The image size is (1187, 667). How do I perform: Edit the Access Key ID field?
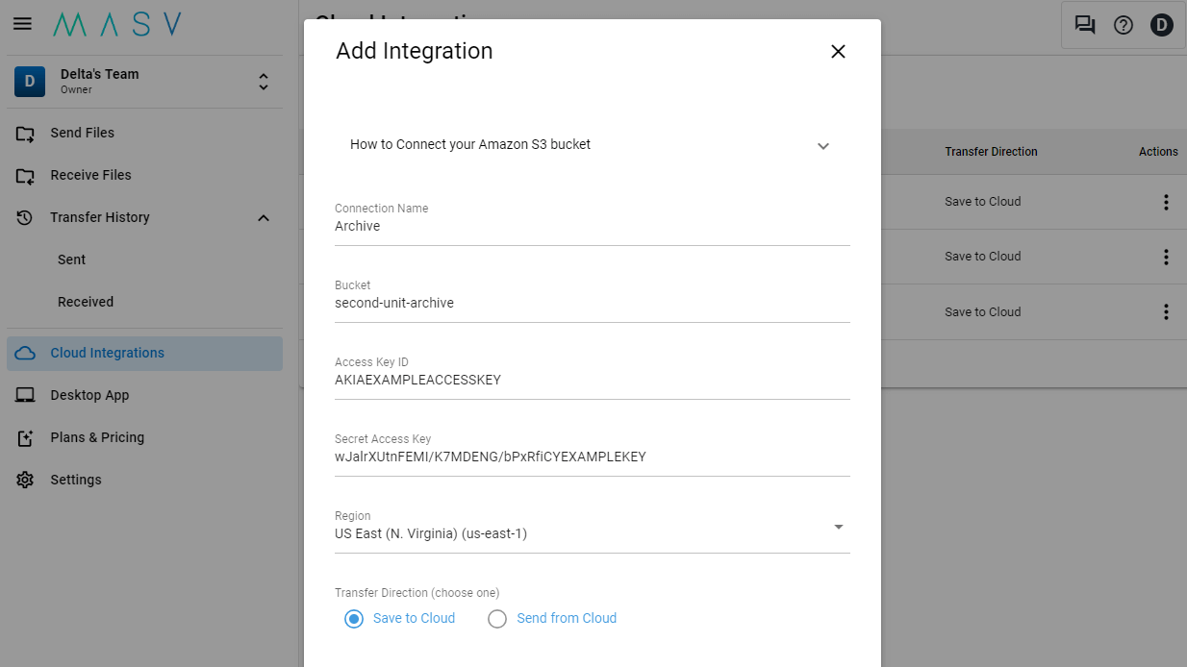pos(593,381)
